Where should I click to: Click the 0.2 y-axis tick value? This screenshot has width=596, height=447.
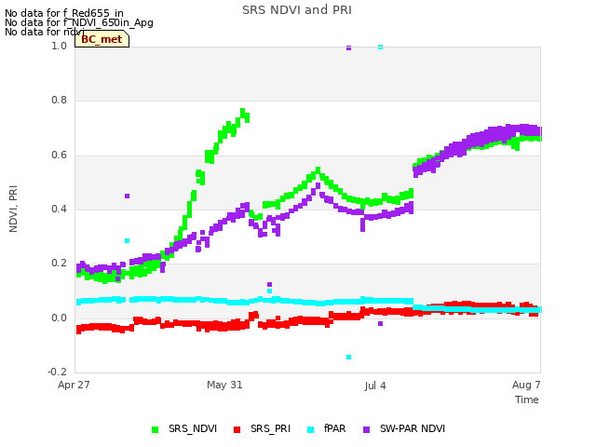point(60,263)
